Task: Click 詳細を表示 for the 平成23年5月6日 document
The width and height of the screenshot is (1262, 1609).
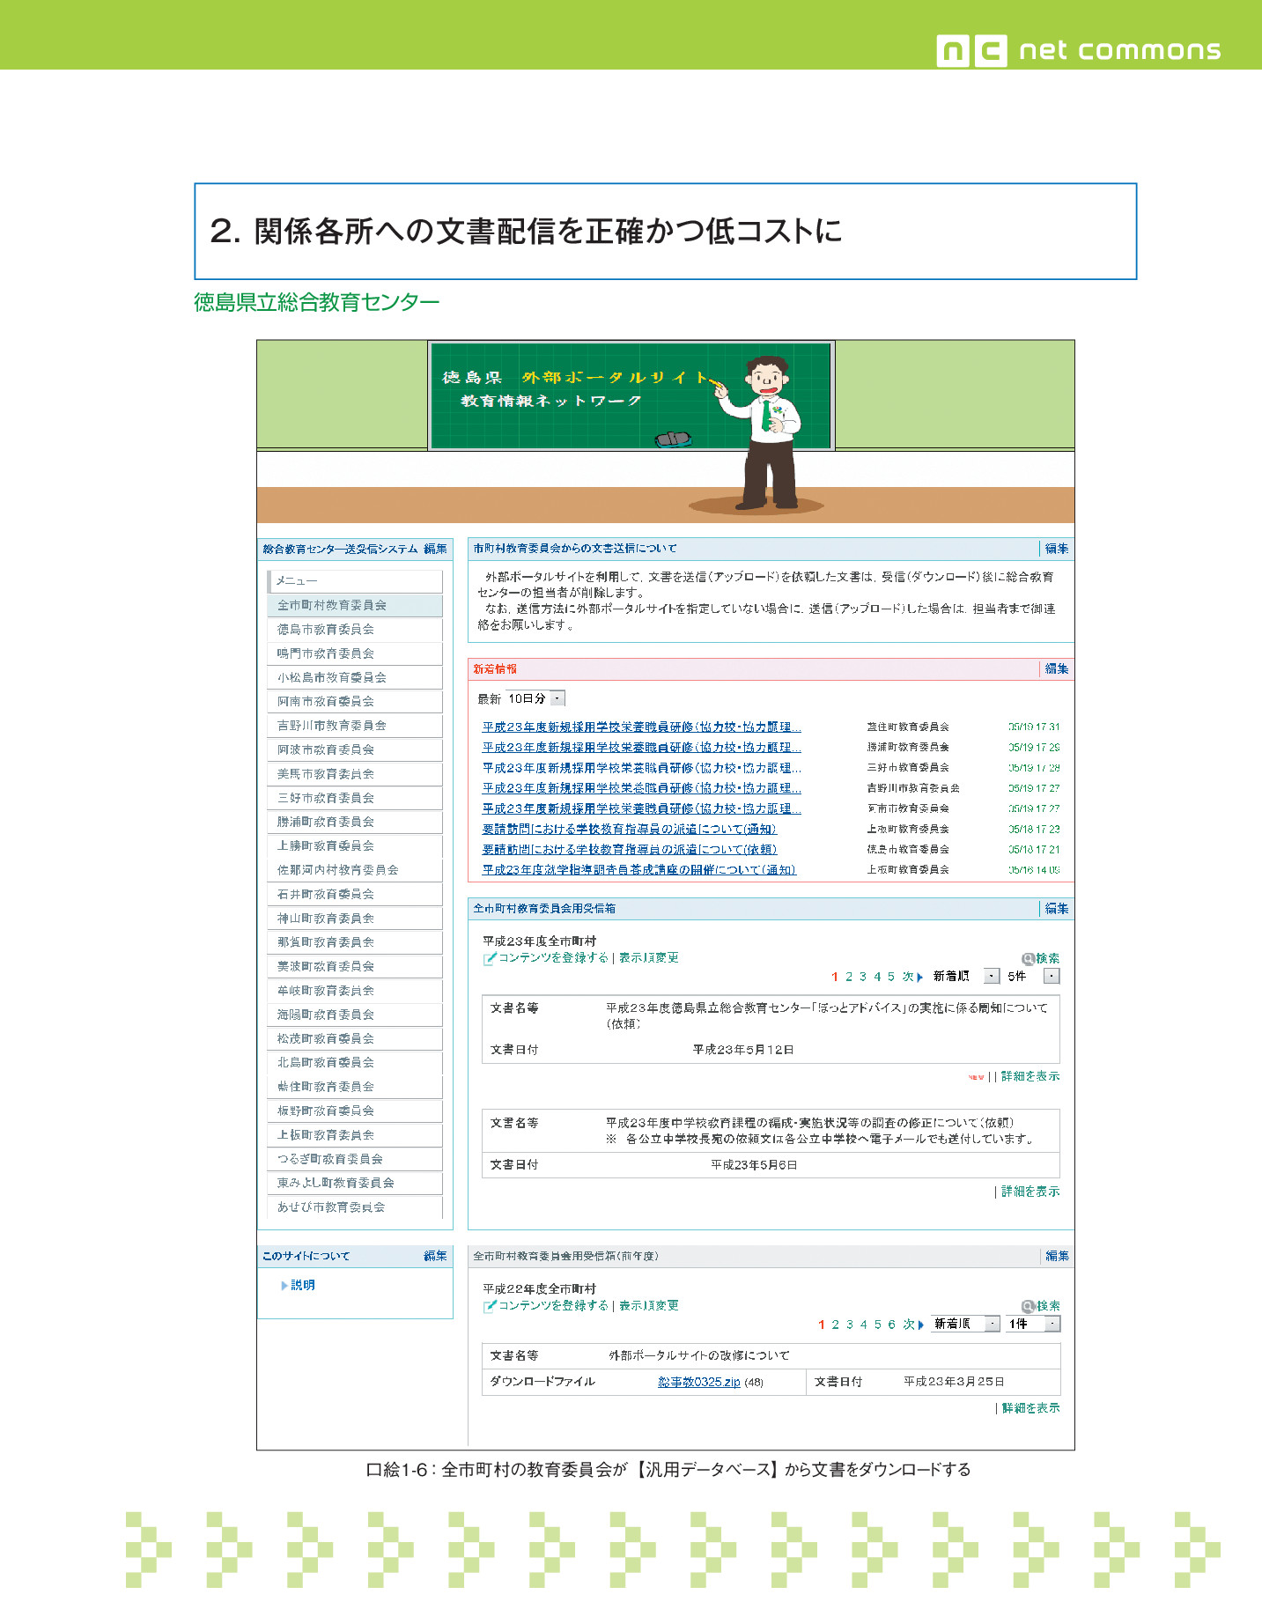Action: (1030, 1192)
